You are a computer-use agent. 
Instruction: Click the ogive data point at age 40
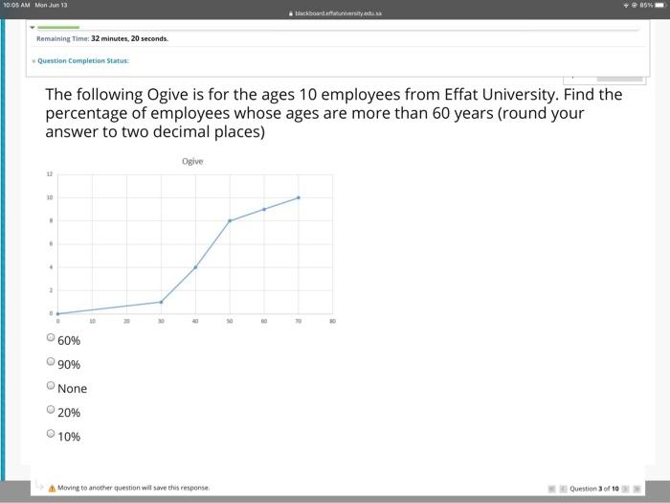coord(195,267)
